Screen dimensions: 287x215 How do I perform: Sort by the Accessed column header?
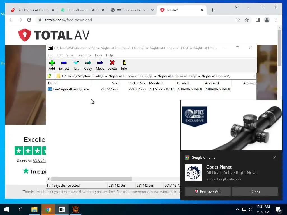[x=217, y=83]
